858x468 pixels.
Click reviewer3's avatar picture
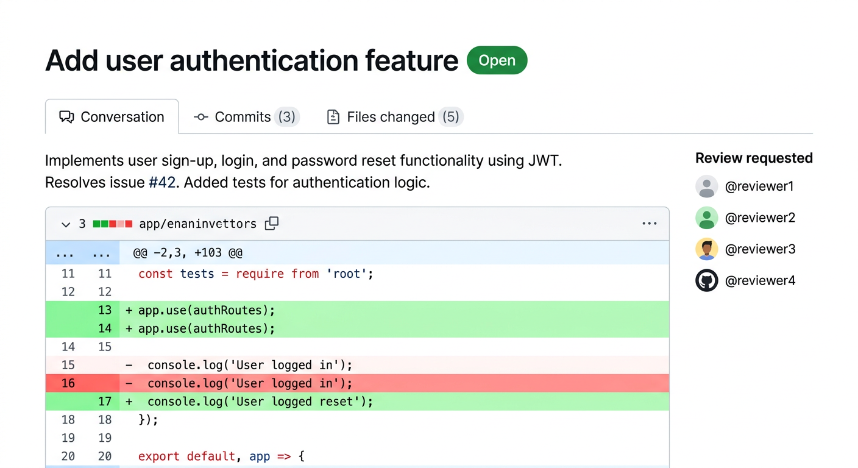click(x=706, y=249)
